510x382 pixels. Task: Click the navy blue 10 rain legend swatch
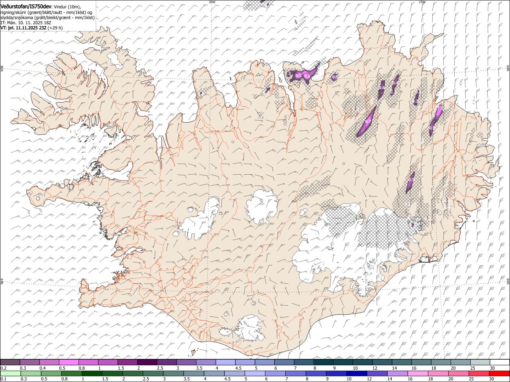tap(356, 373)
